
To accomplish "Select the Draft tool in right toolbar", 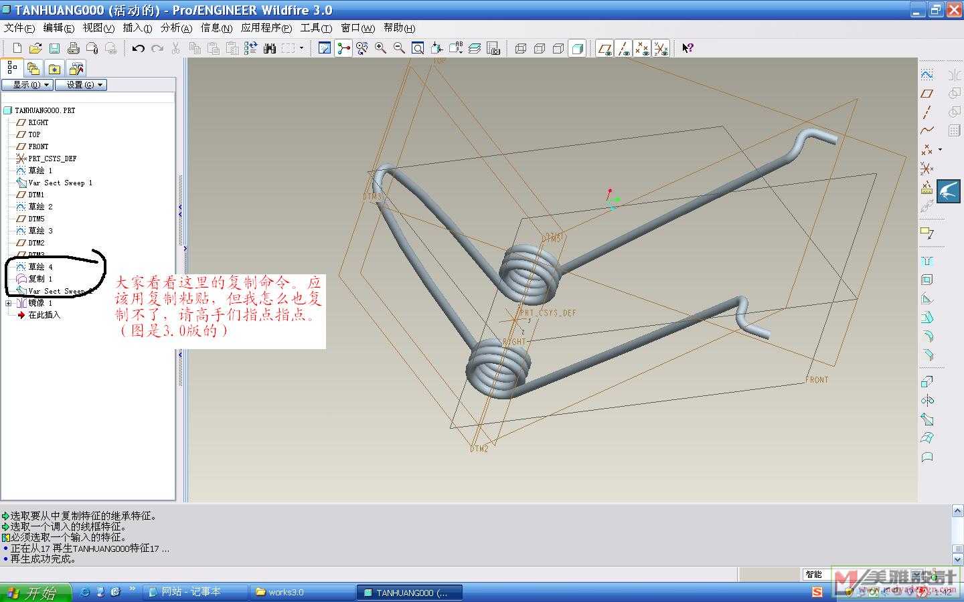I will (x=927, y=317).
